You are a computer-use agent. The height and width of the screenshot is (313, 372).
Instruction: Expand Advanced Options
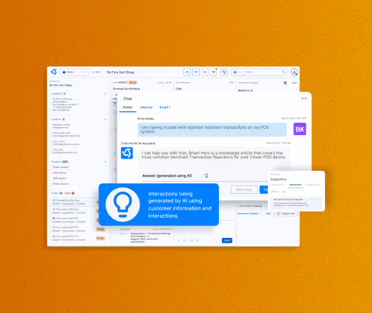coord(249,214)
